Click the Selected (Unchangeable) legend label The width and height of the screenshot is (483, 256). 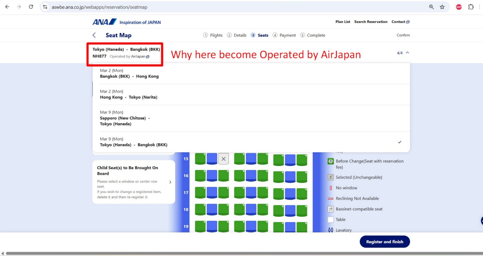pyautogui.click(x=359, y=177)
